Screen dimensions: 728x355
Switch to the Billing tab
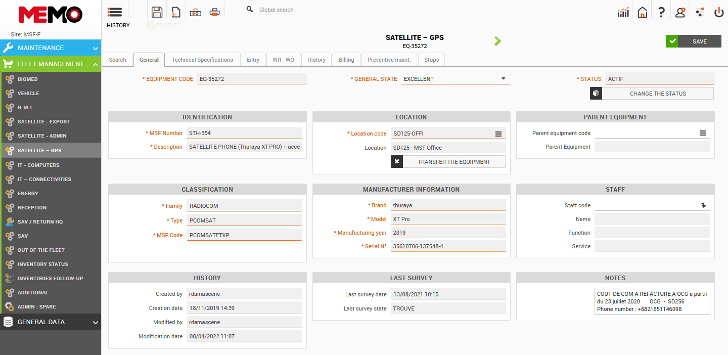(x=346, y=60)
